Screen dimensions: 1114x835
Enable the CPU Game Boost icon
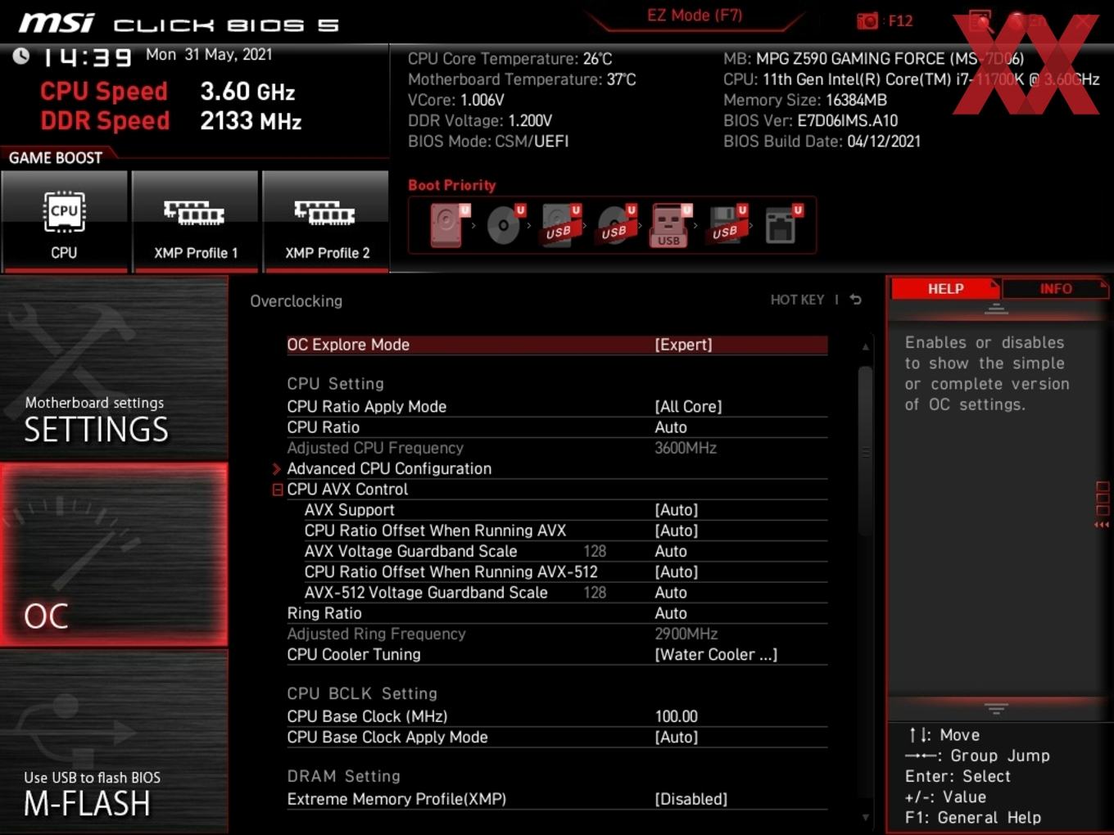[x=64, y=221]
